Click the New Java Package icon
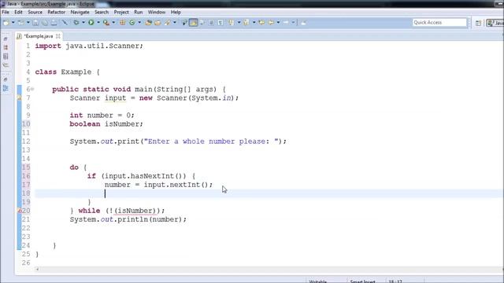Viewport: 504px width, 283px height. (123, 23)
